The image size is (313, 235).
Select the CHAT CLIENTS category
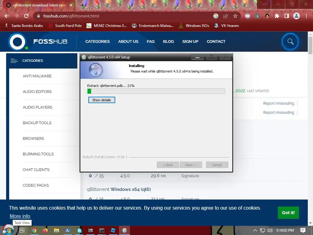[x=36, y=170]
